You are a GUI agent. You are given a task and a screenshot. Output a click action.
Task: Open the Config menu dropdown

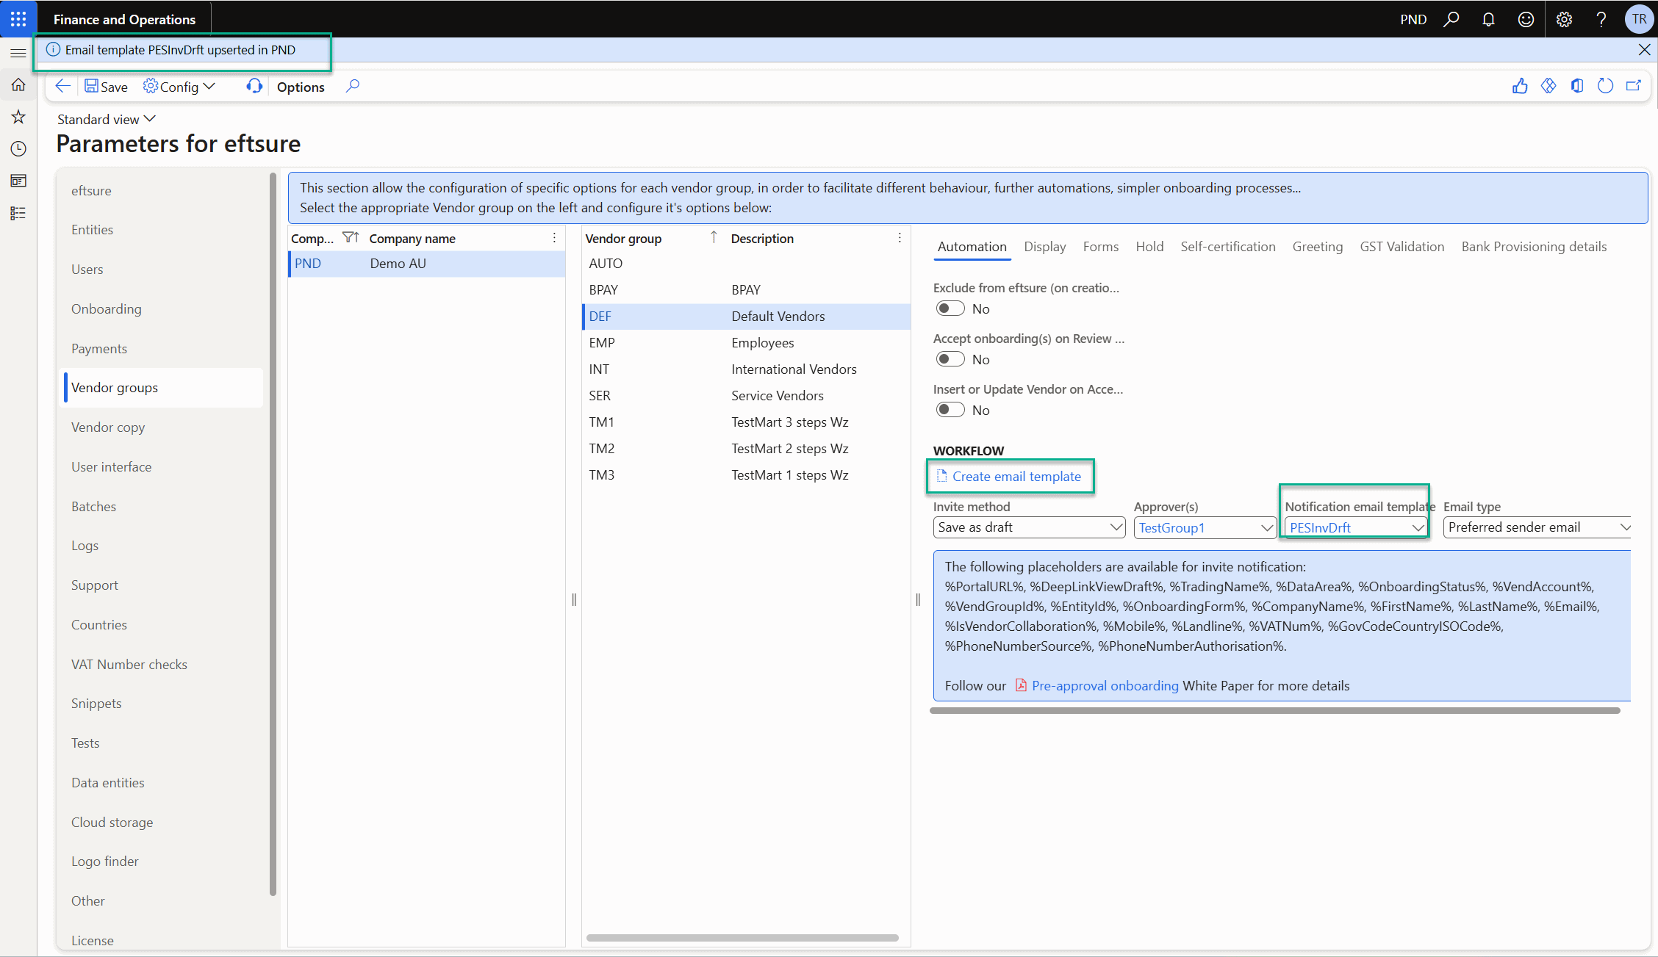[x=179, y=87]
